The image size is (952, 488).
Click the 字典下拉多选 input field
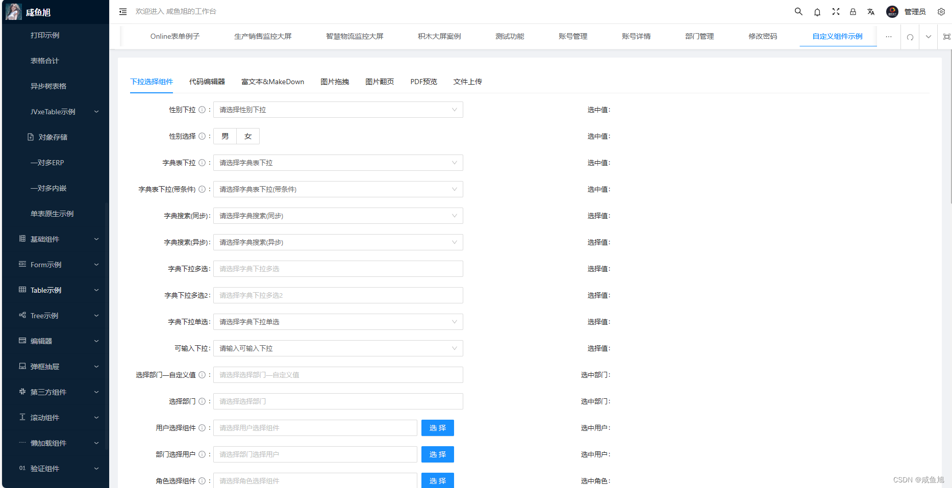coord(338,269)
